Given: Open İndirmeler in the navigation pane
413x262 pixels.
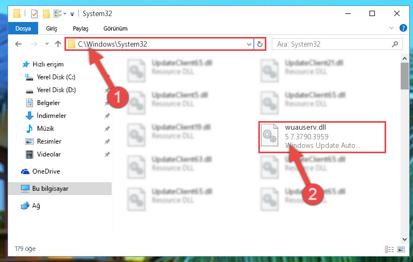Looking at the screenshot, I should click(52, 116).
